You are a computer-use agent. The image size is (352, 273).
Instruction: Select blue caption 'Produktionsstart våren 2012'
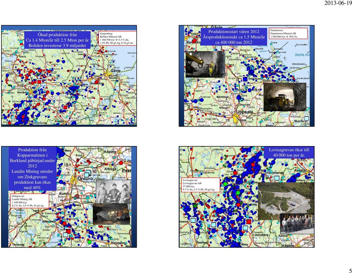(x=234, y=37)
